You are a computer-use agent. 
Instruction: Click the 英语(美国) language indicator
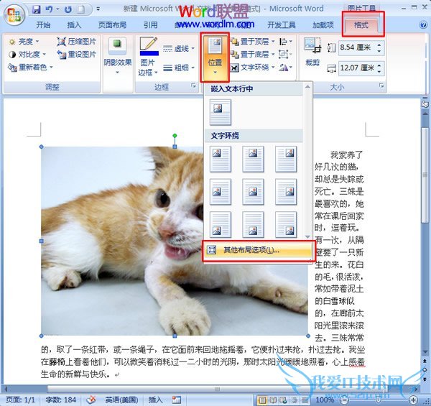coord(121,400)
